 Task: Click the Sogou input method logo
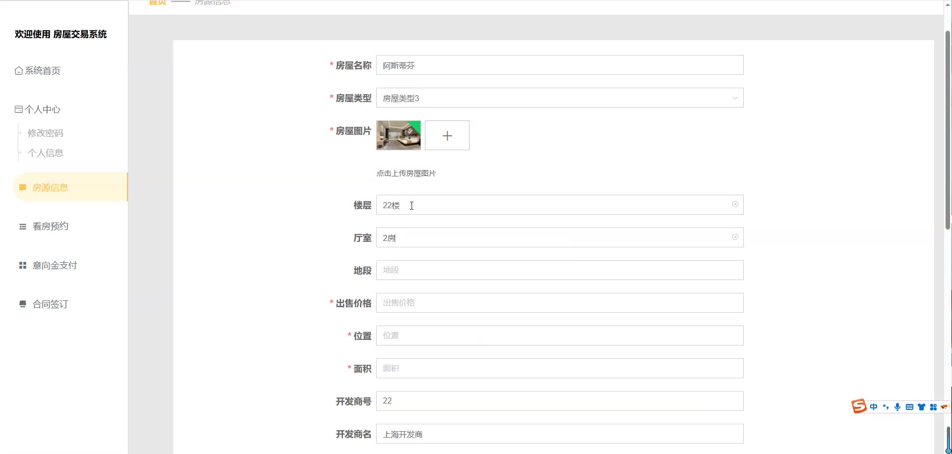pyautogui.click(x=859, y=406)
